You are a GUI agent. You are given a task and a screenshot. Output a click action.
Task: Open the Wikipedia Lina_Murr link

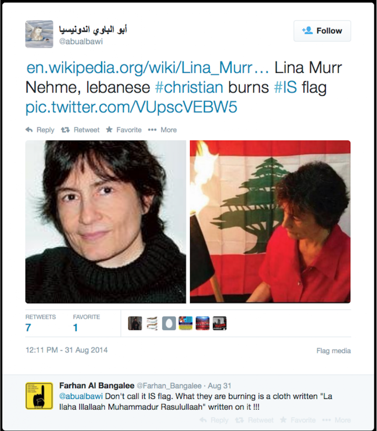point(148,68)
